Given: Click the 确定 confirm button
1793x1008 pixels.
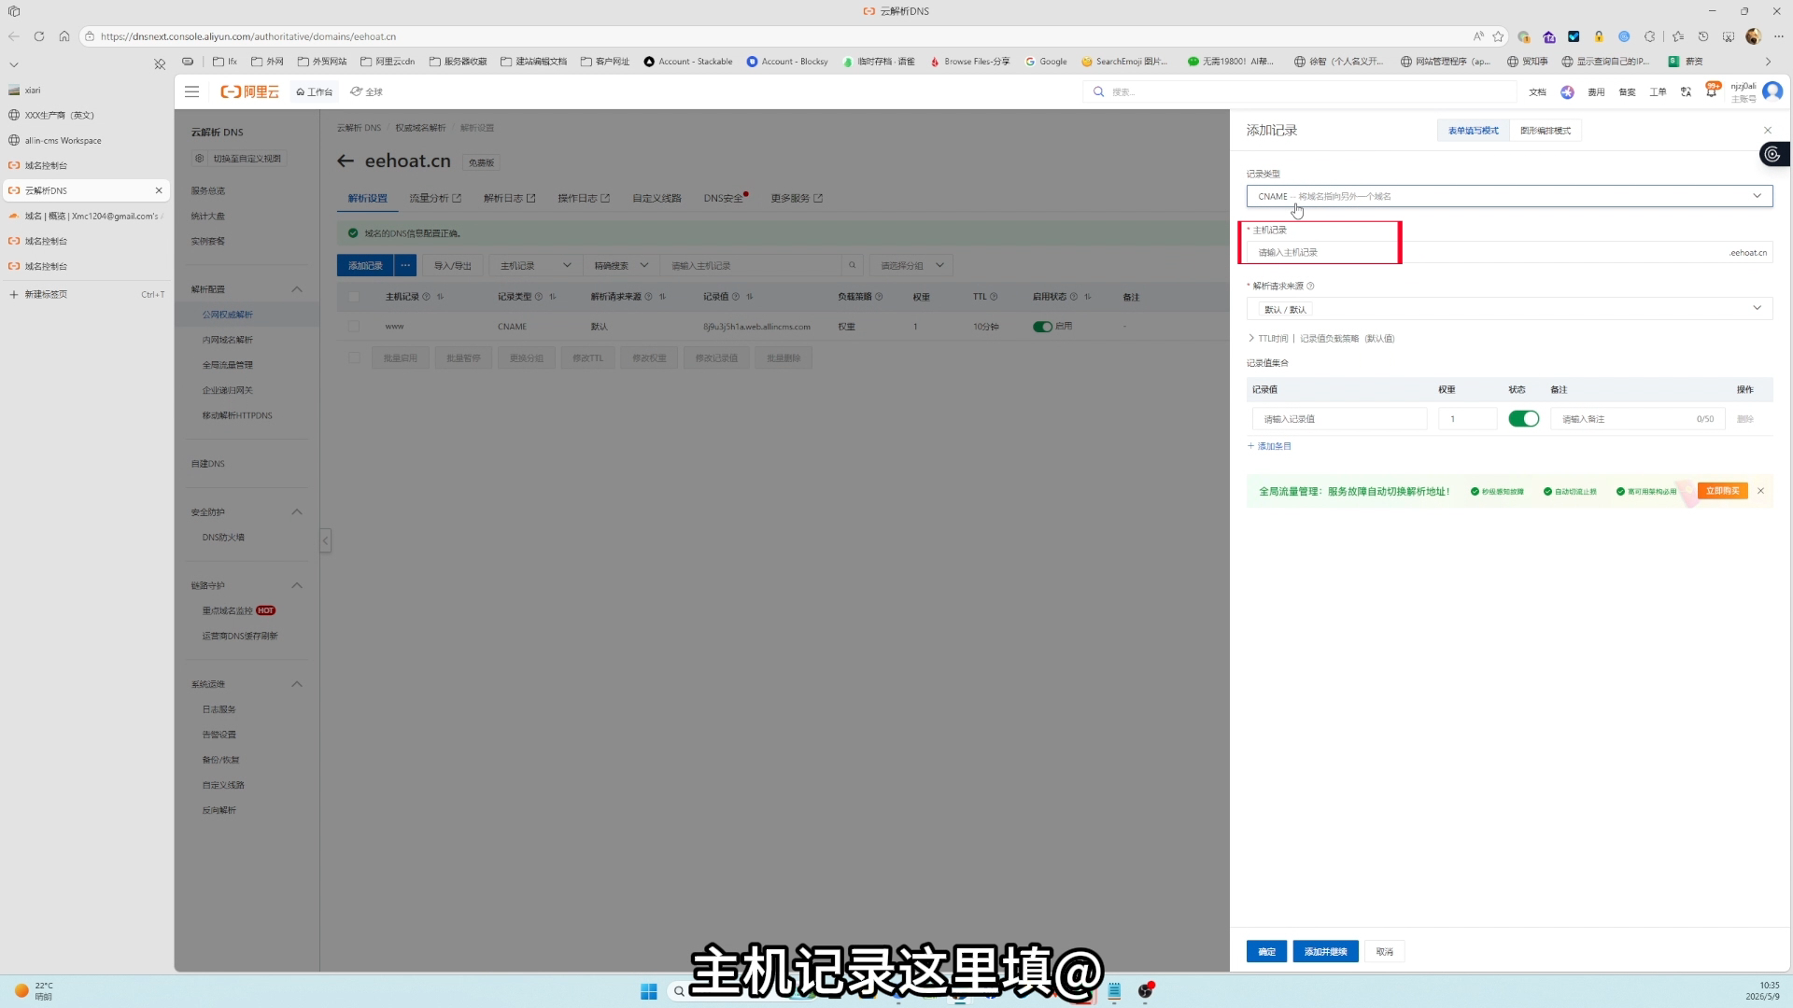Looking at the screenshot, I should tap(1266, 951).
